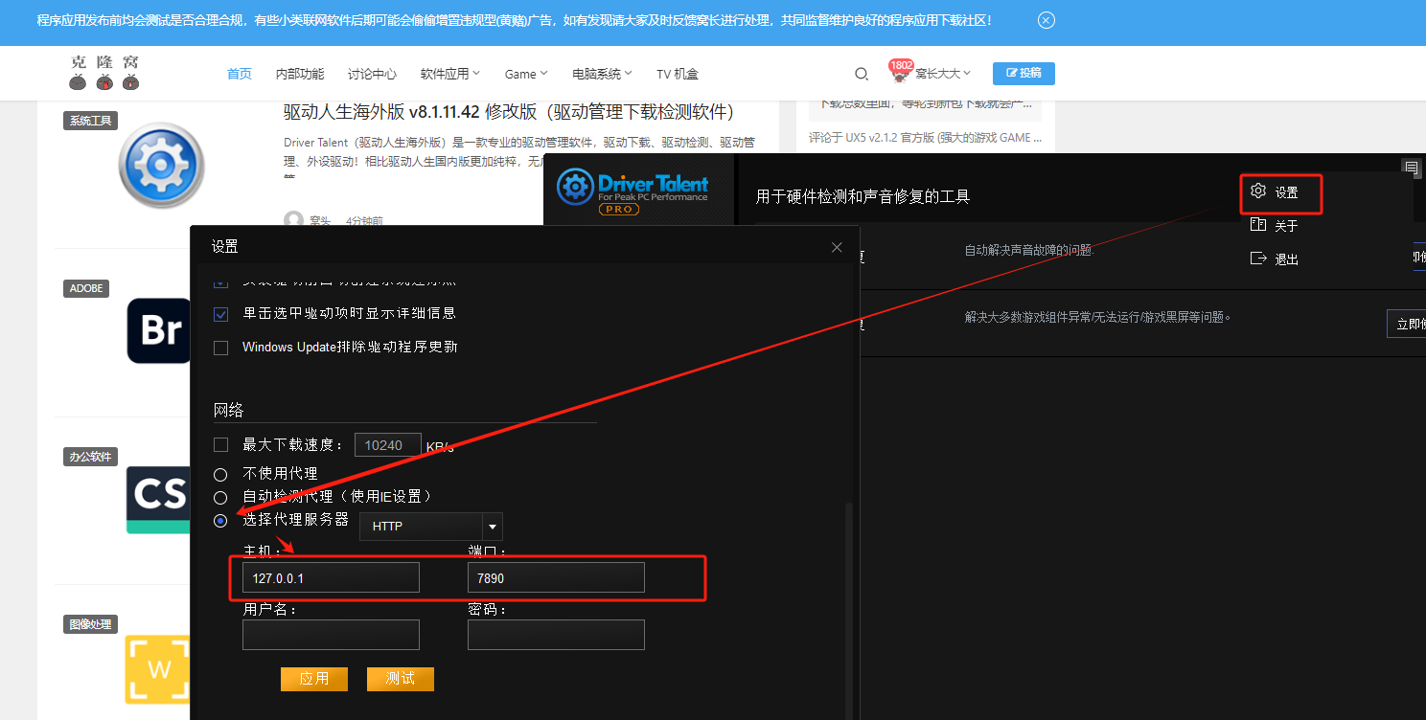Screen dimensions: 1426x720
Task: Expand the 电脑系统 navigation dropdown
Action: (602, 74)
